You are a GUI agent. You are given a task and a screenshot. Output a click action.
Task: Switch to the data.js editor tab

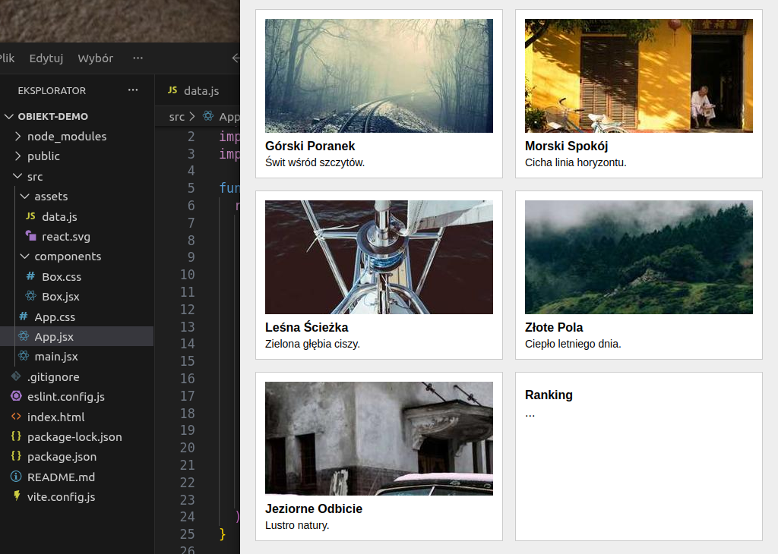click(x=194, y=90)
